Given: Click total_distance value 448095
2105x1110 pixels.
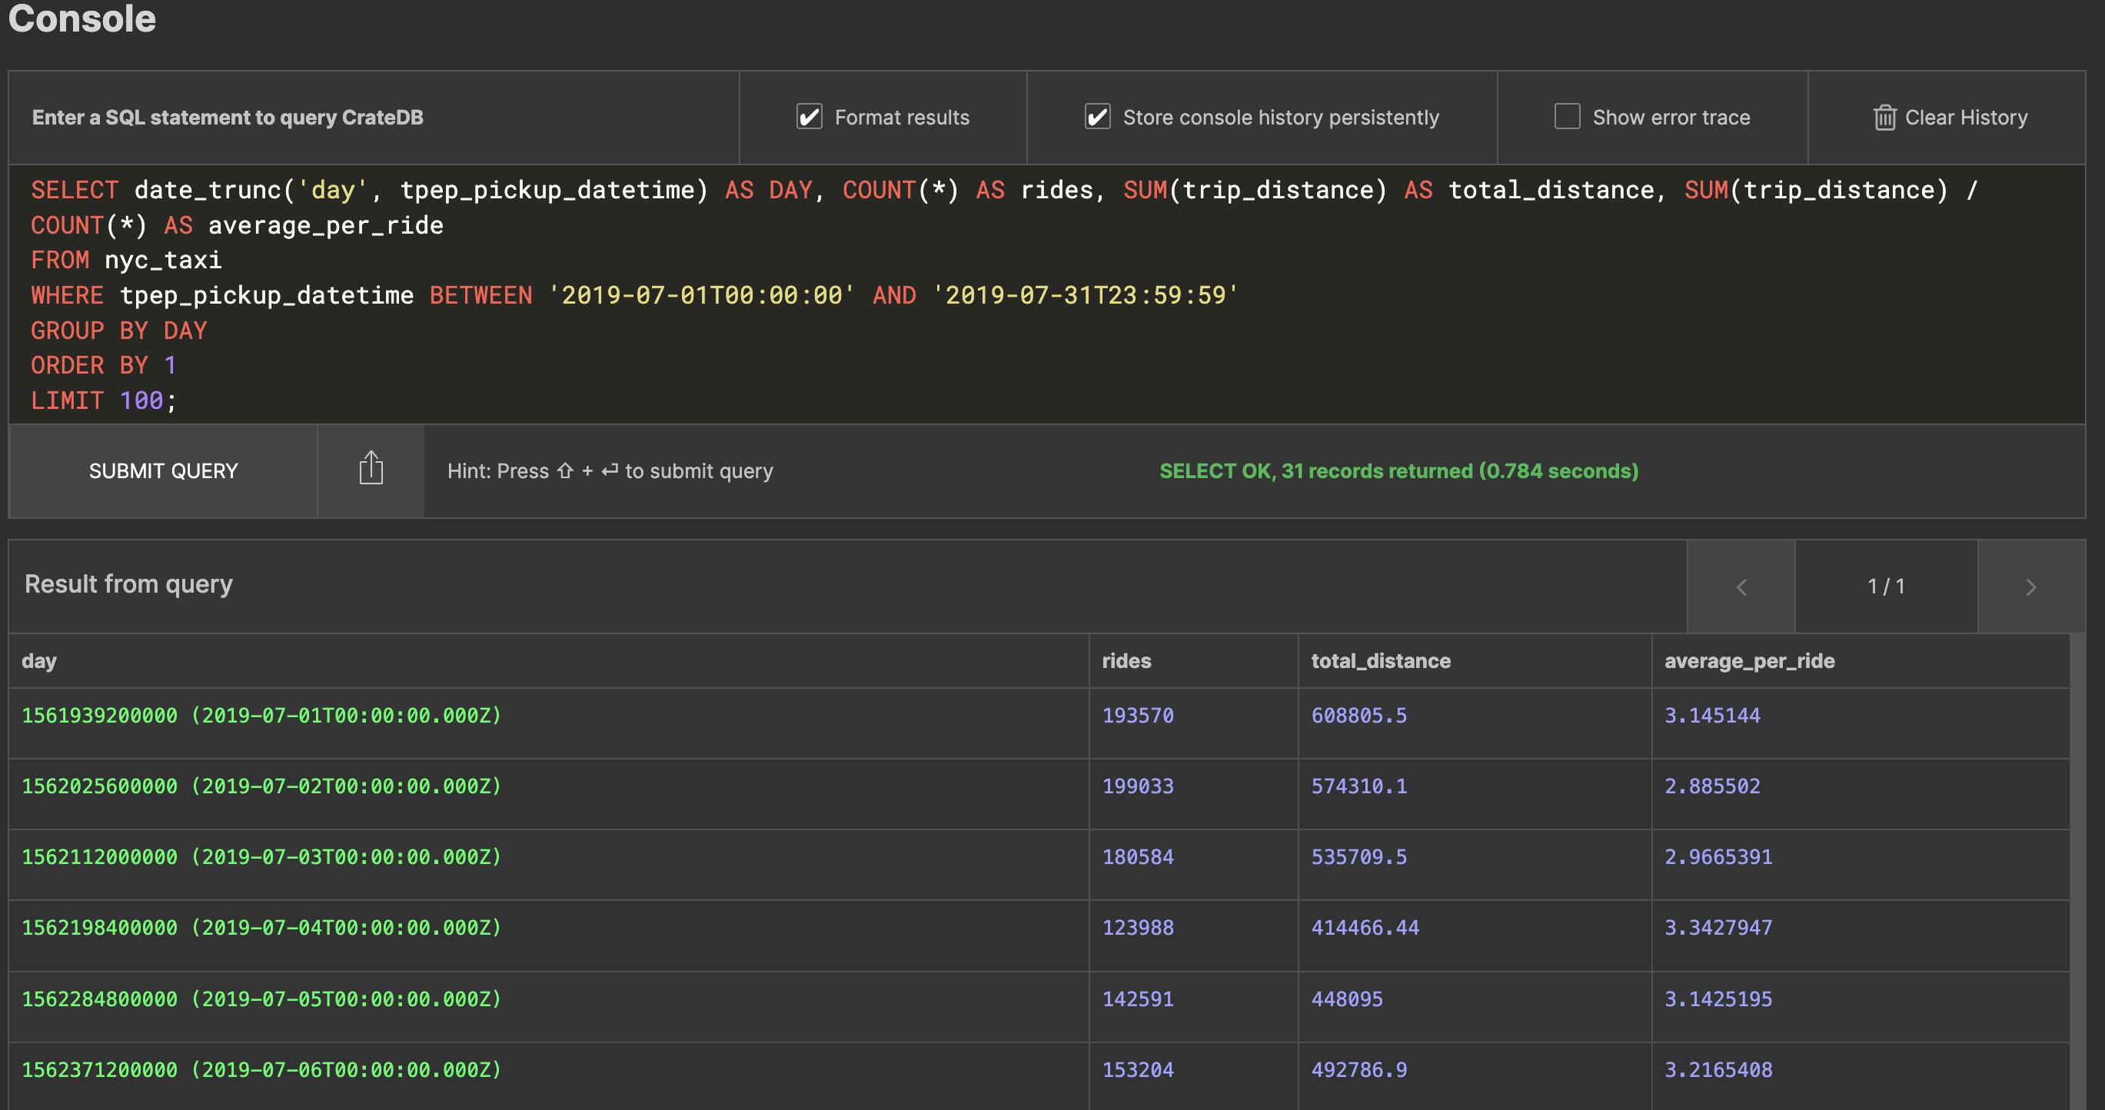Looking at the screenshot, I should [1347, 999].
